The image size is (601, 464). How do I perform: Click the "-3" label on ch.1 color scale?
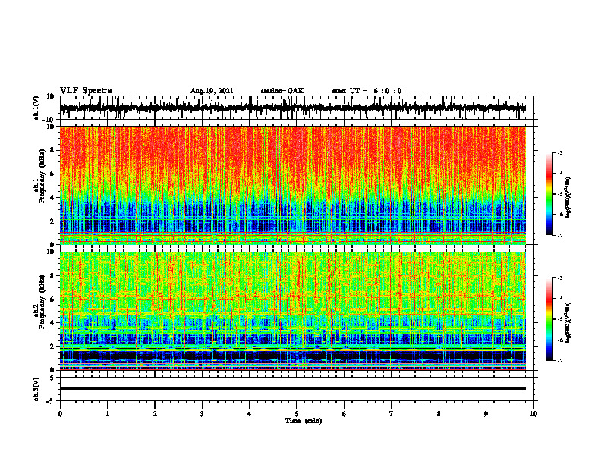[559, 153]
